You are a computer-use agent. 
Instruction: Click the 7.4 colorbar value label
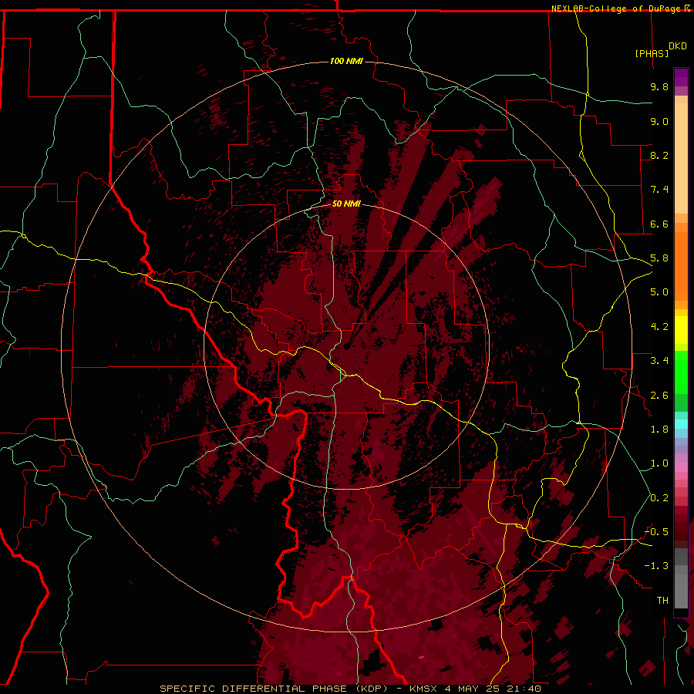click(659, 190)
